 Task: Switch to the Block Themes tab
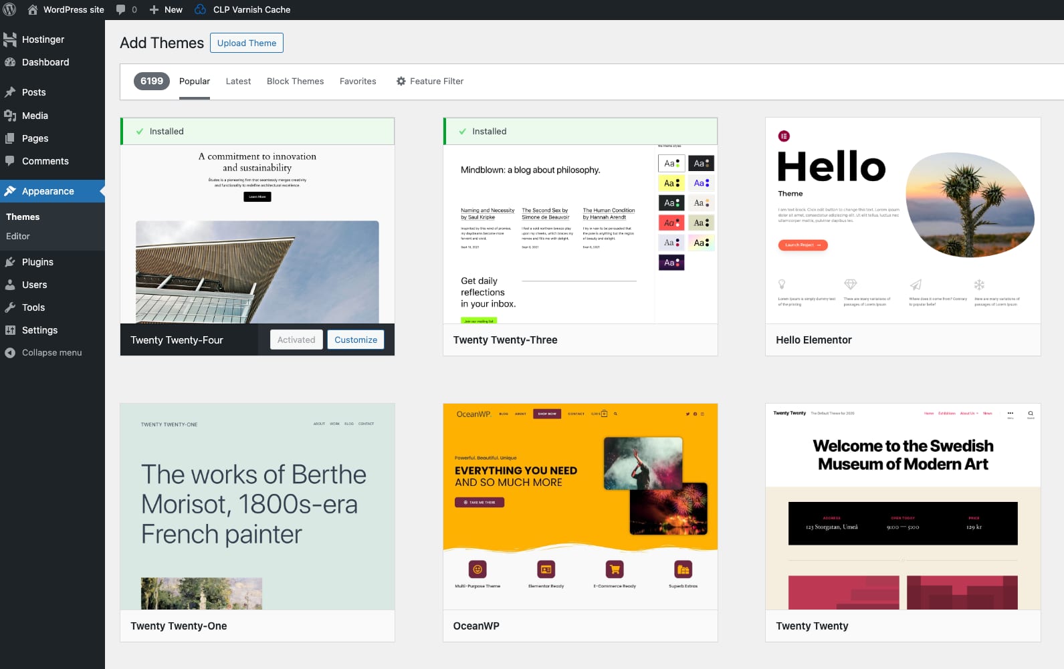coord(295,81)
